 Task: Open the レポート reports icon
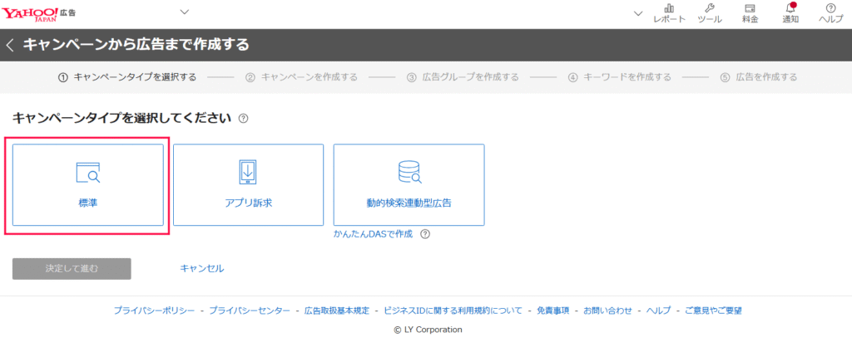670,13
